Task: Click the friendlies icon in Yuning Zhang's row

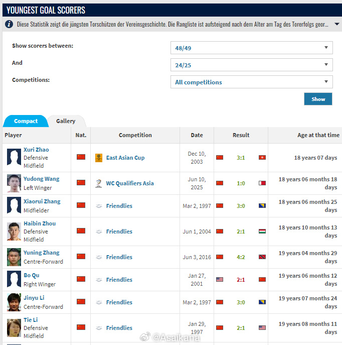Action: (99, 257)
